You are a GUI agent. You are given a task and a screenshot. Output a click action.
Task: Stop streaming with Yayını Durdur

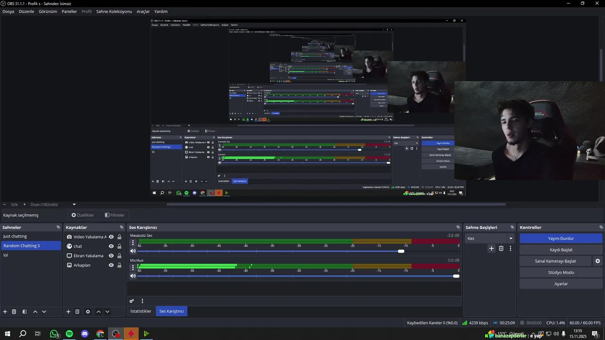click(x=561, y=238)
